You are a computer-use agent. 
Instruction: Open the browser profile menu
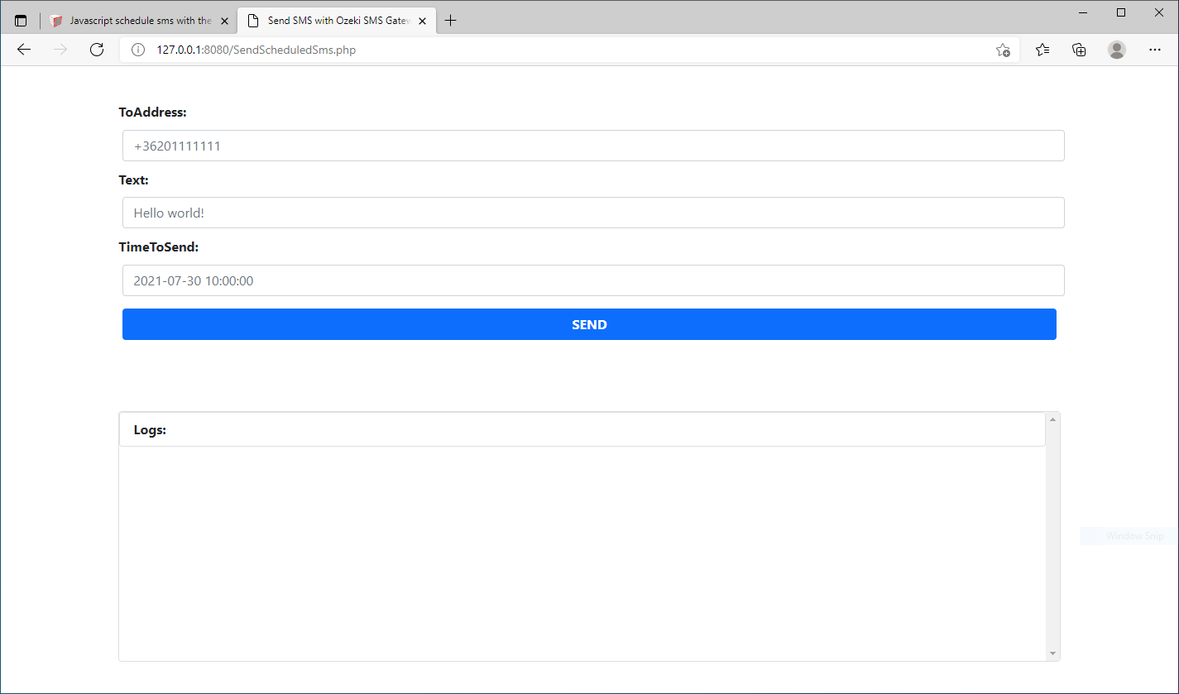click(x=1117, y=50)
